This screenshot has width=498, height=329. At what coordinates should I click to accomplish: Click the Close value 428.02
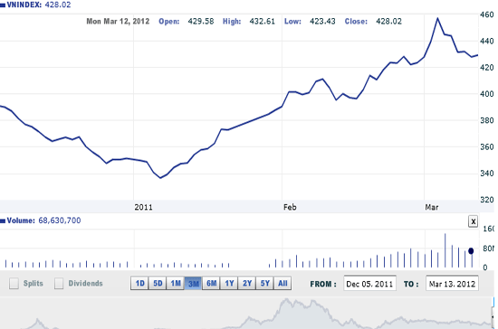click(x=388, y=21)
